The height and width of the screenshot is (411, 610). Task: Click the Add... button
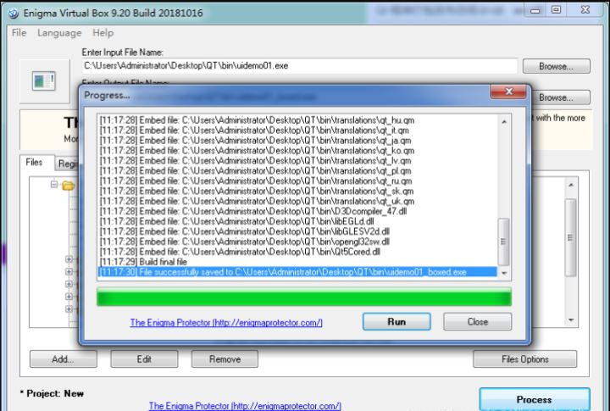pyautogui.click(x=64, y=358)
